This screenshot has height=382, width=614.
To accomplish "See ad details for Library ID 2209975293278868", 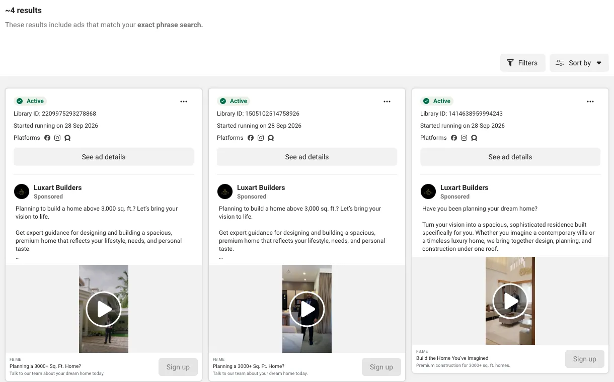I will click(x=104, y=157).
